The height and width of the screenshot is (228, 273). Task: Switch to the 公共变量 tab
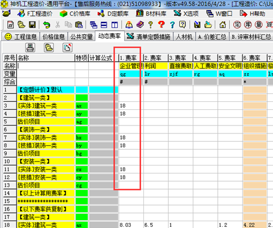(x=81, y=37)
